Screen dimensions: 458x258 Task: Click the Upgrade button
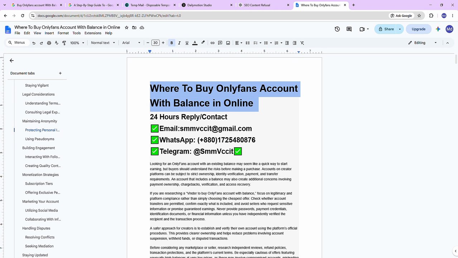click(x=419, y=29)
